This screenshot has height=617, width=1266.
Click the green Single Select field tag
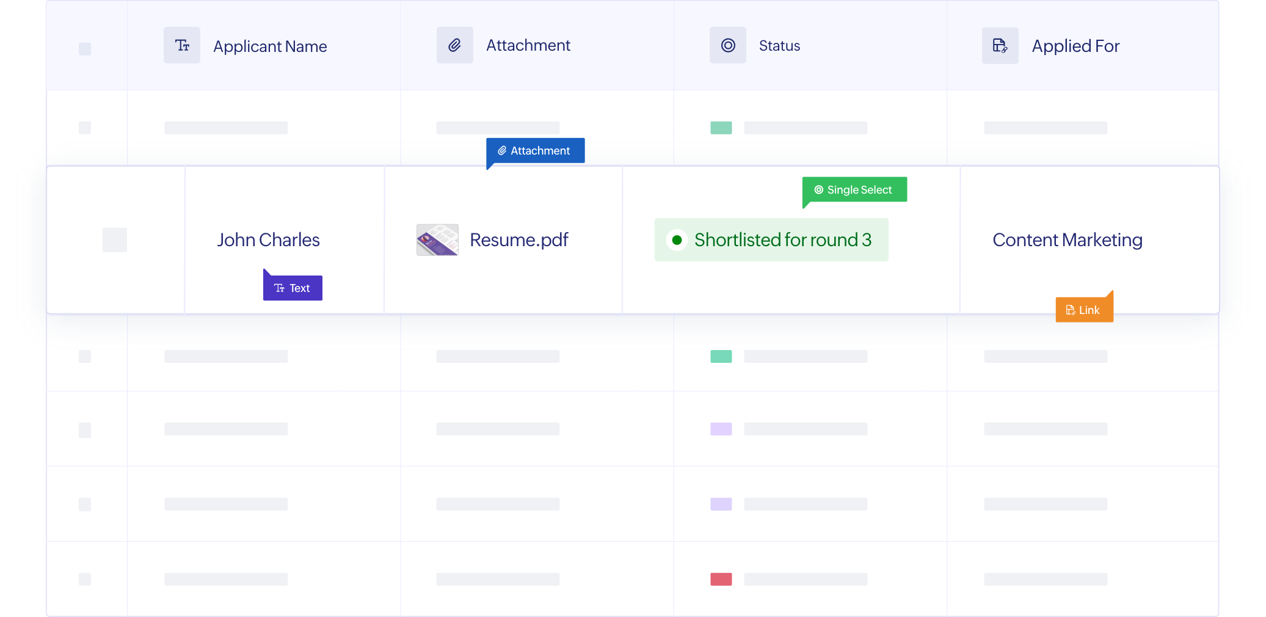point(854,190)
